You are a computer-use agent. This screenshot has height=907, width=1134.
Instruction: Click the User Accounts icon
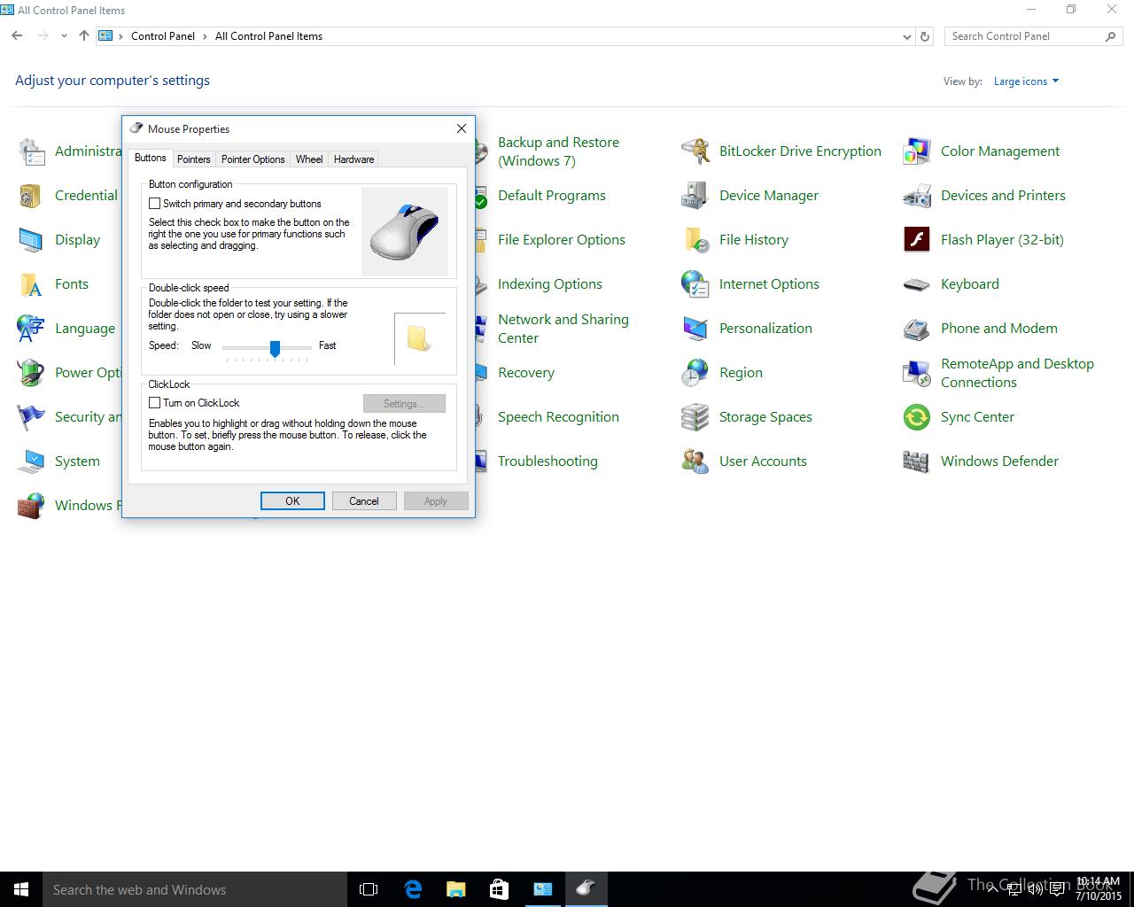coord(695,461)
